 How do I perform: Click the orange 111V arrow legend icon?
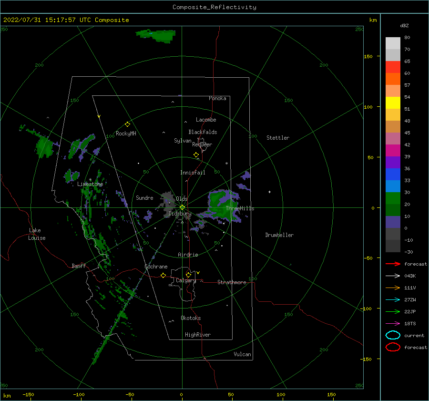coord(393,288)
